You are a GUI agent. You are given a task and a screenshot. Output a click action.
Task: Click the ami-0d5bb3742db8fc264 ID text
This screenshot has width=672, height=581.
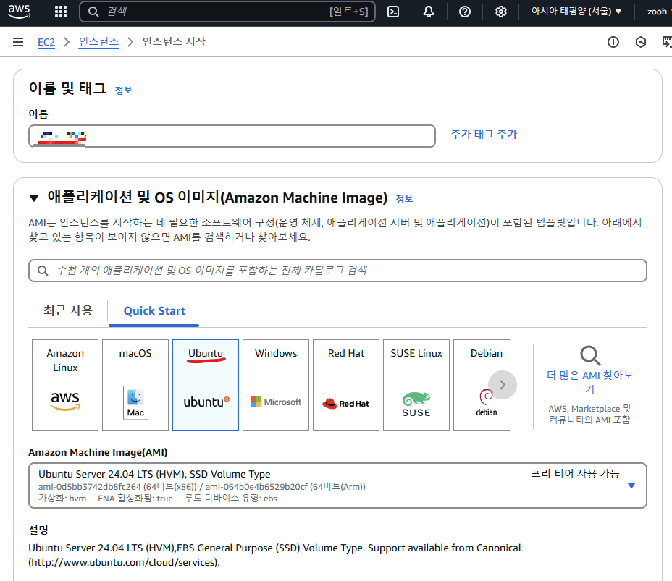click(x=90, y=487)
